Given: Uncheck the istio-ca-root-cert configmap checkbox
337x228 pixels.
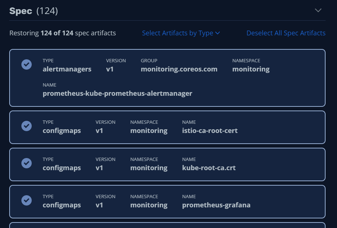Looking at the screenshot, I should tap(27, 126).
